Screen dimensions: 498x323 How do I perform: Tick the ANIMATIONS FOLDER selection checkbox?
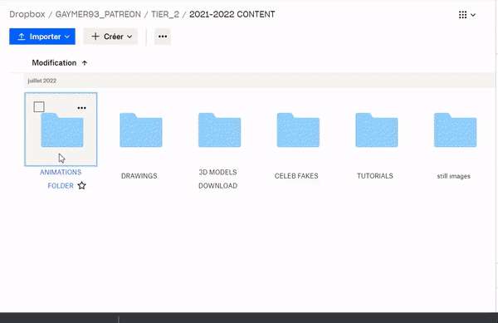click(39, 107)
